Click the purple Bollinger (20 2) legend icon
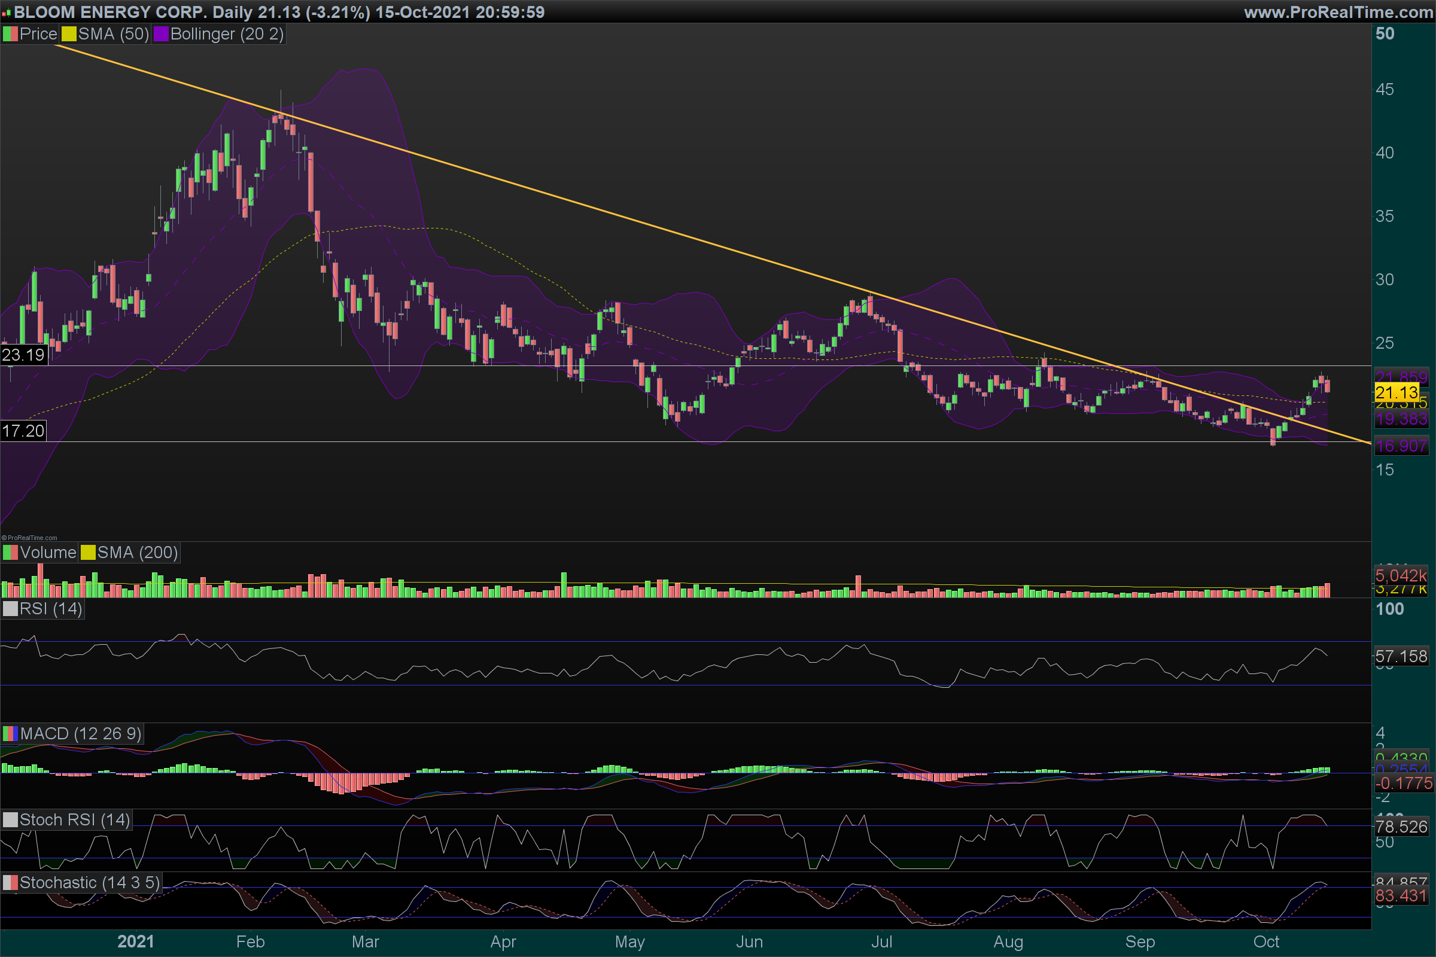The height and width of the screenshot is (957, 1436). point(160,34)
